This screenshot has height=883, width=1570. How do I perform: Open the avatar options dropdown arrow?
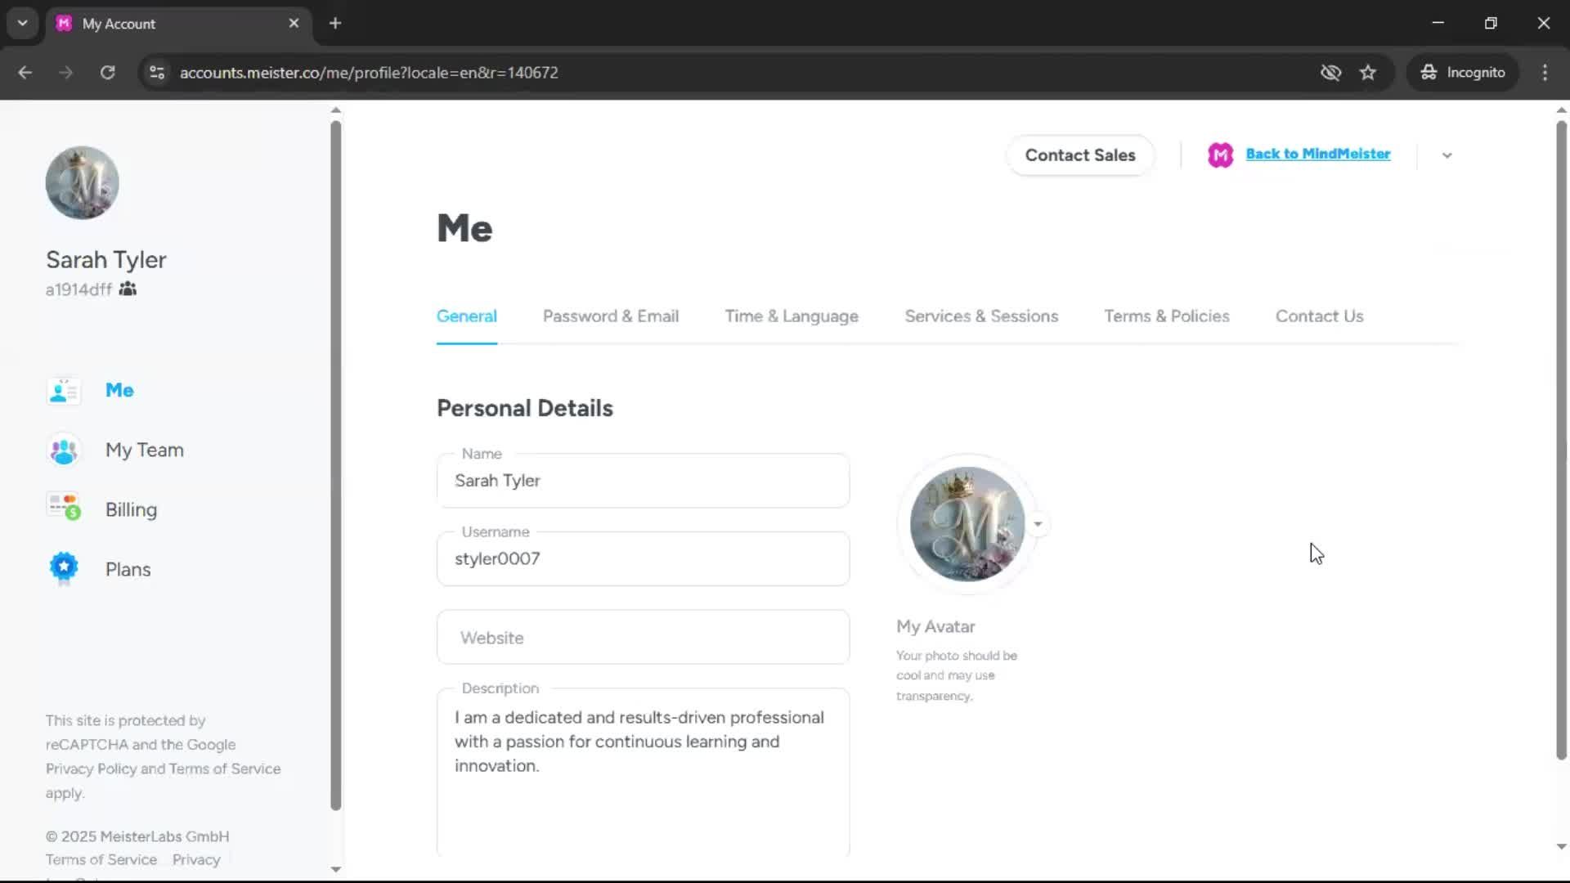(x=1038, y=524)
